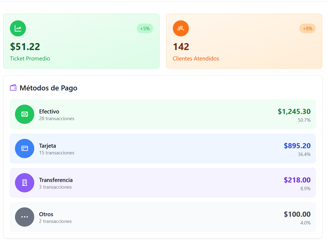Image resolution: width=328 pixels, height=240 pixels.
Task: Open the Efectivo payment row
Action: [163, 114]
